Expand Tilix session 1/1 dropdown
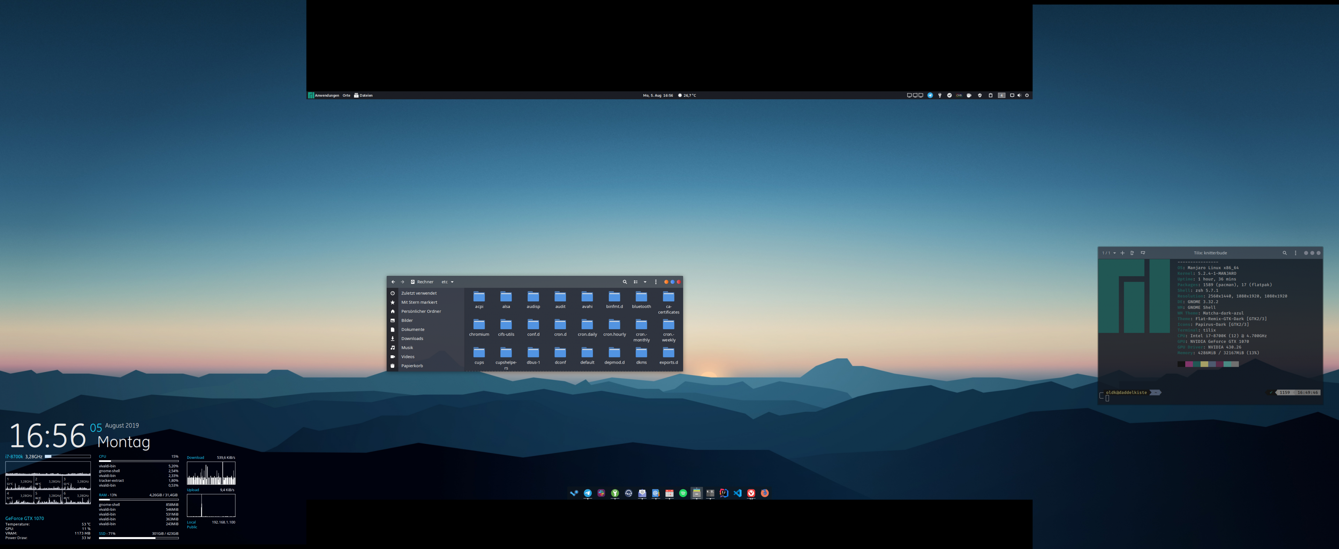This screenshot has height=549, width=1339. (x=1114, y=253)
